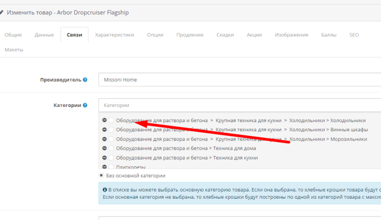Remove the Морозильники category with minus icon
Viewport: 381px width, 220px height.
(x=104, y=139)
